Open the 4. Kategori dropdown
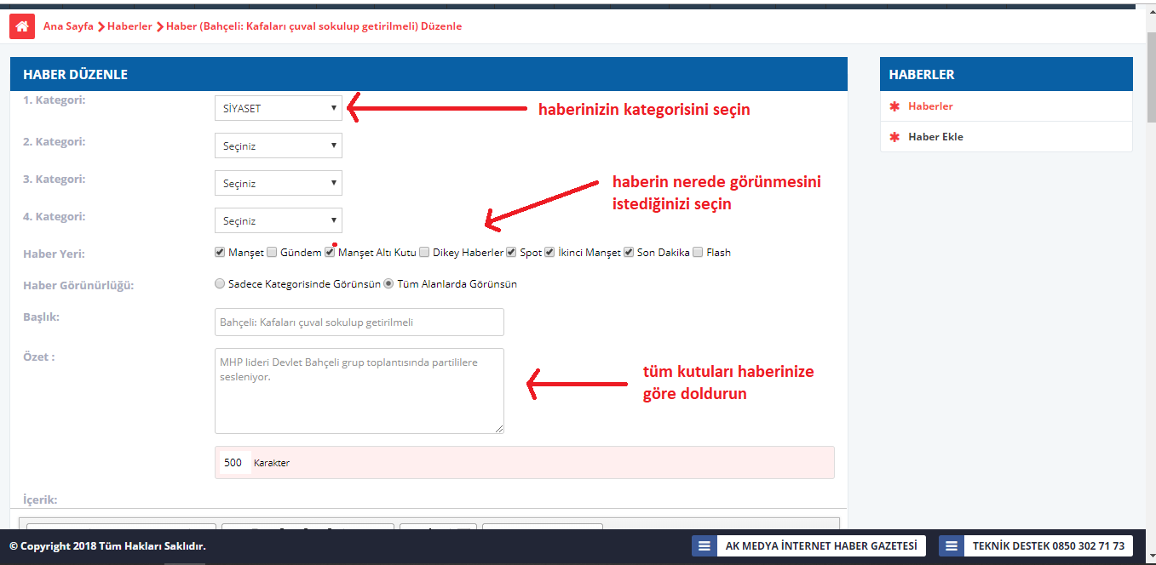This screenshot has height=565, width=1156. [278, 220]
